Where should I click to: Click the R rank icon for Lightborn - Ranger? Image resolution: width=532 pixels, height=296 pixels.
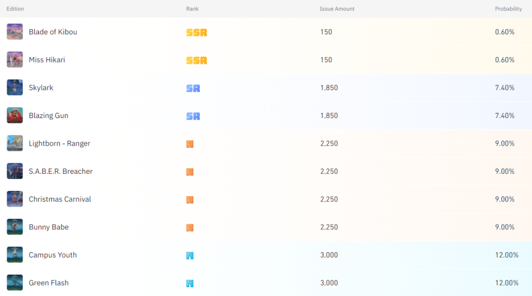[190, 144]
